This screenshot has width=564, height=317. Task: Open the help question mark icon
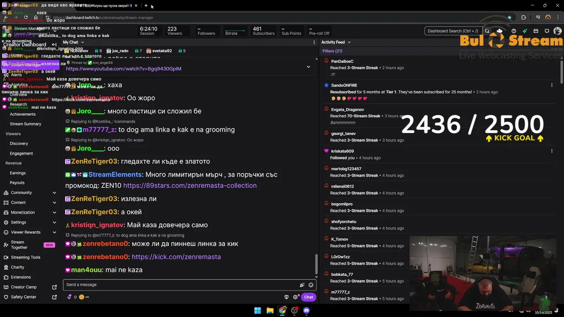point(514,31)
